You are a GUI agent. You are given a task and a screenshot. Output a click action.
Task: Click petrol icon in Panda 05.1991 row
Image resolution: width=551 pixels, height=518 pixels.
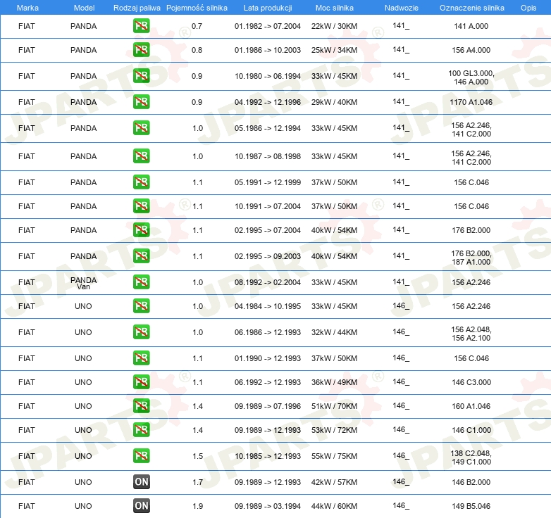[141, 182]
